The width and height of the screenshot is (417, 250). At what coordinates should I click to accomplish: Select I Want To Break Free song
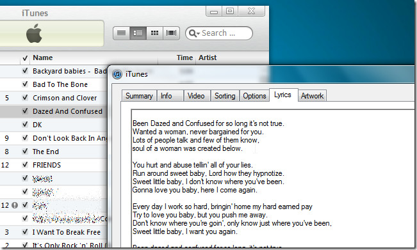[x=67, y=232]
